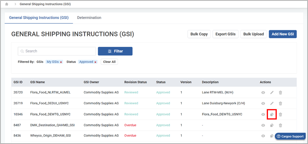Remove the My GSIs filter chip

click(61, 62)
